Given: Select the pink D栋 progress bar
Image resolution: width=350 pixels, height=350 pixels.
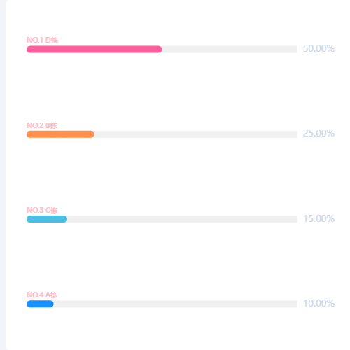Looking at the screenshot, I should click(94, 50).
